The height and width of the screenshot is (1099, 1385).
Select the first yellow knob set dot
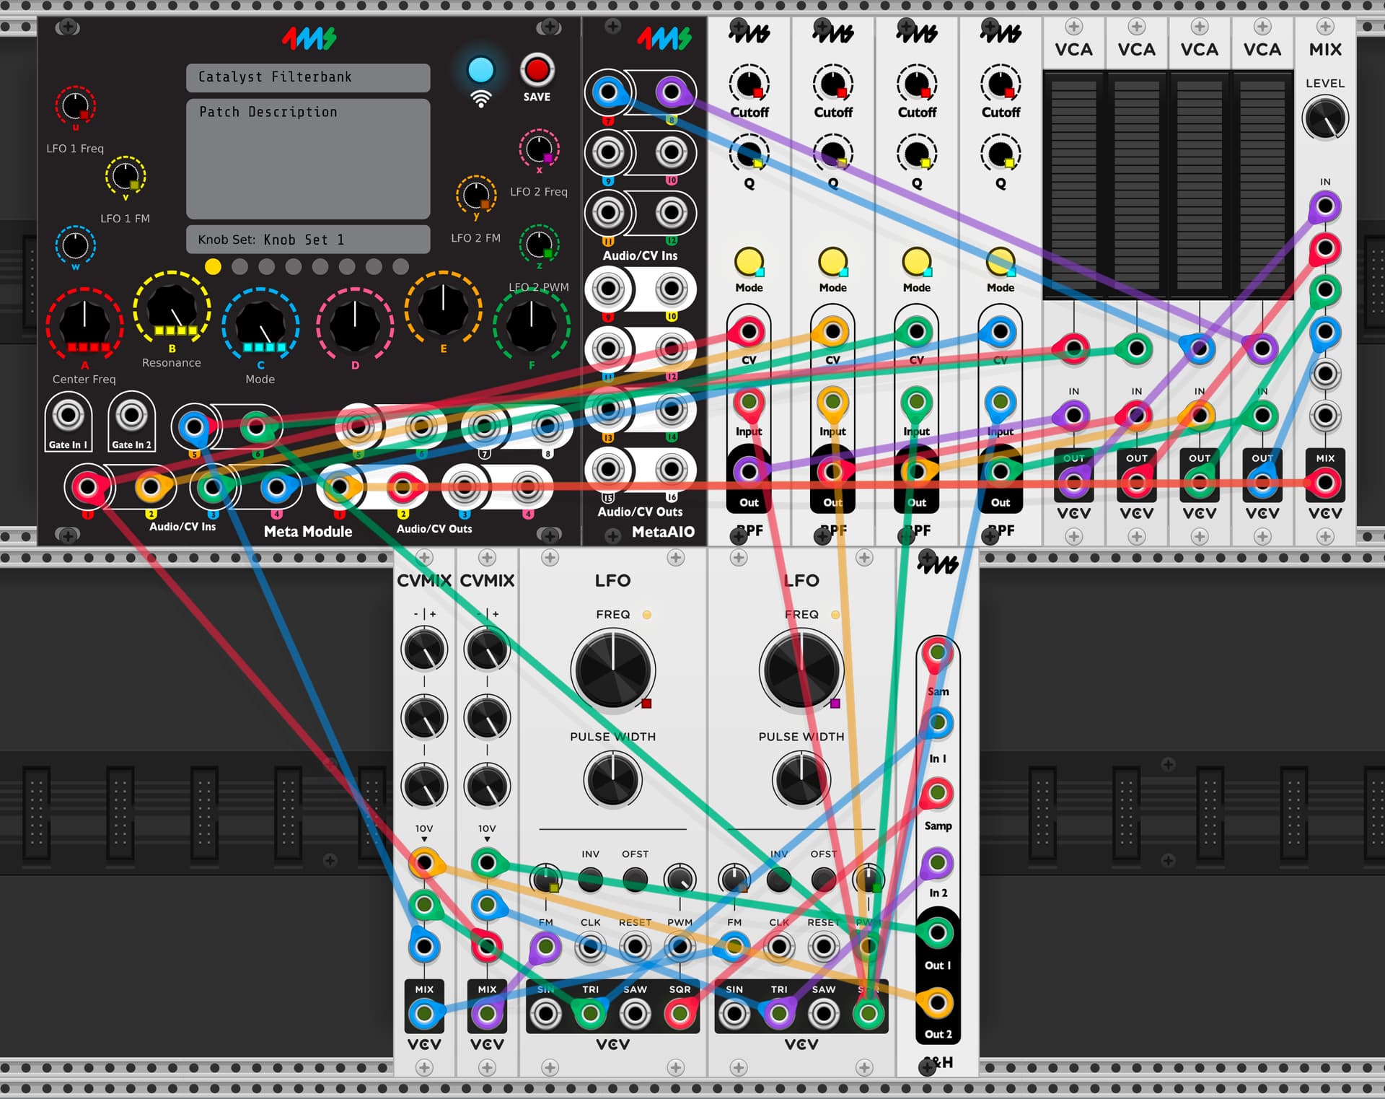click(x=213, y=266)
